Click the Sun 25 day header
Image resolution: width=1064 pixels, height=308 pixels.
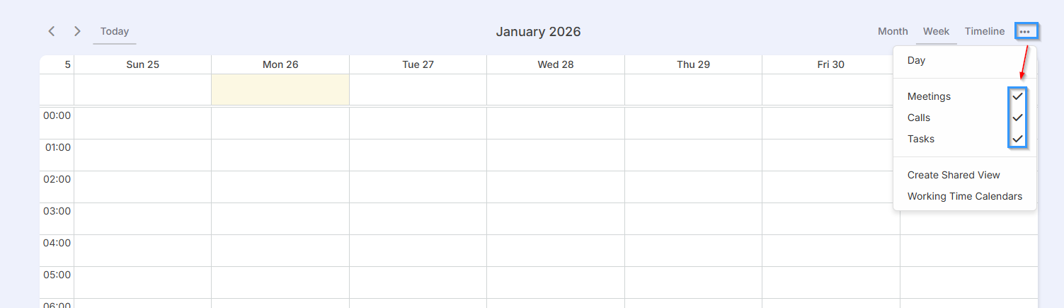point(142,64)
